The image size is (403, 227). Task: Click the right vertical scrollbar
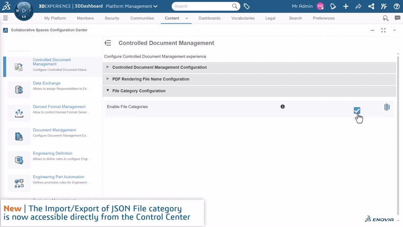[x=398, y=136]
